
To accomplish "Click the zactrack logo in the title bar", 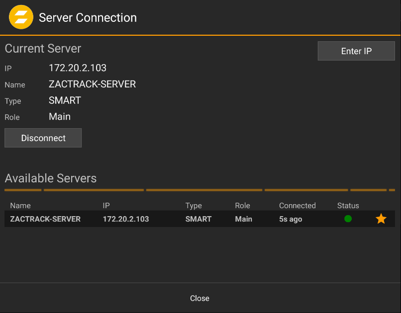I will coord(20,16).
